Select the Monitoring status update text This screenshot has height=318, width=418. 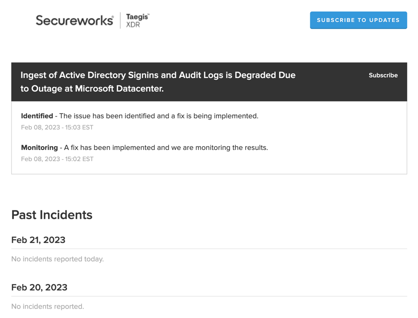[x=144, y=148]
